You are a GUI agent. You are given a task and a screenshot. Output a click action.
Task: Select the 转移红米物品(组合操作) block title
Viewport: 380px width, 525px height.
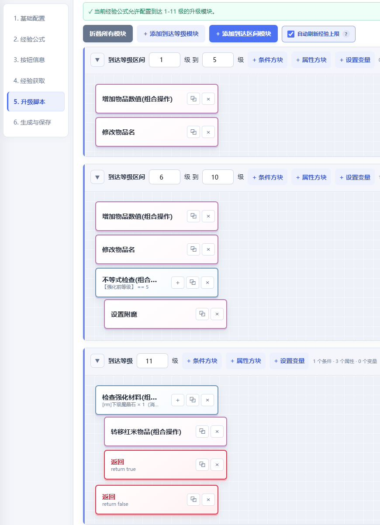click(146, 432)
